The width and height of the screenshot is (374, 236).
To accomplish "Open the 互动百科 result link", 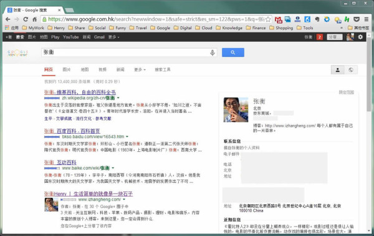I will coord(60,162).
